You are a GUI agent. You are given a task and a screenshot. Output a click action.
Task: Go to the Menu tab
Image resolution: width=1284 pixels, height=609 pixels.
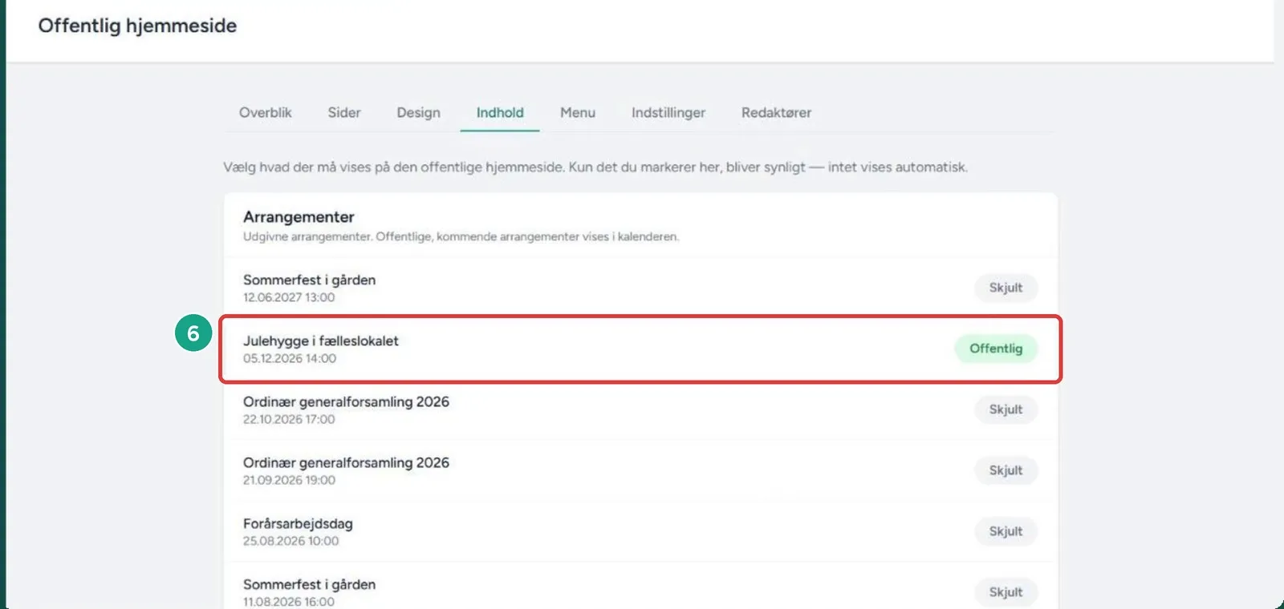(x=578, y=113)
